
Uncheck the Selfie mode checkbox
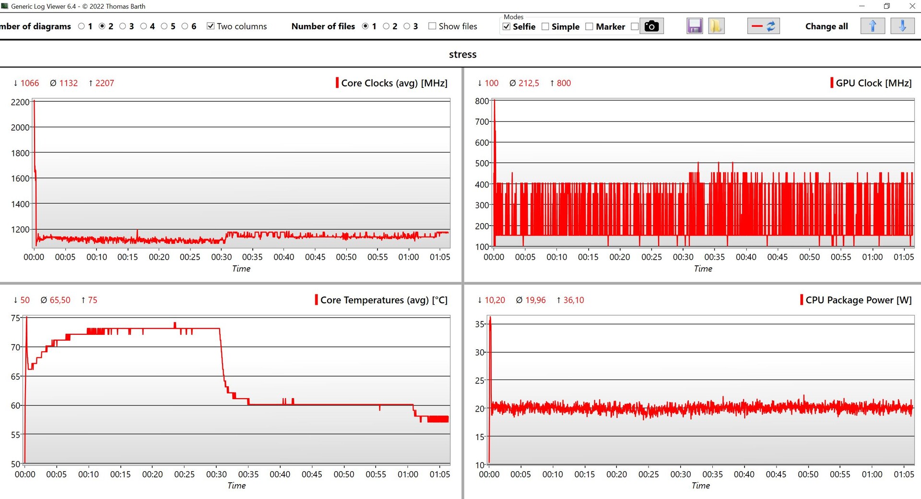(x=507, y=27)
